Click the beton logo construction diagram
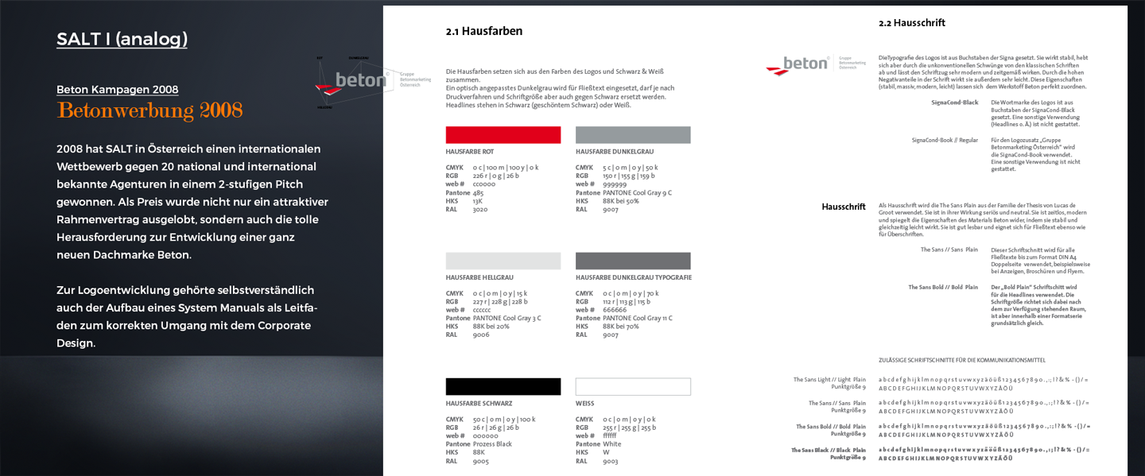This screenshot has width=1145, height=476. [350, 81]
